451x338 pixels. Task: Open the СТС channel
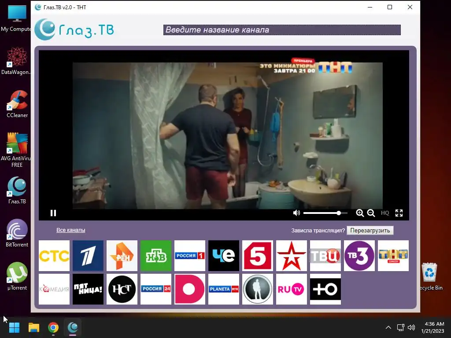tap(54, 256)
